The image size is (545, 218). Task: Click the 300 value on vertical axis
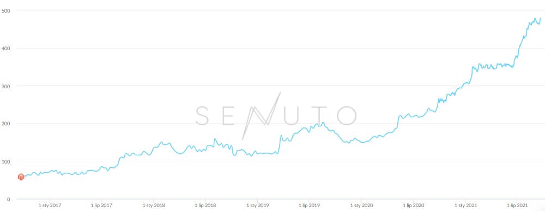point(5,86)
